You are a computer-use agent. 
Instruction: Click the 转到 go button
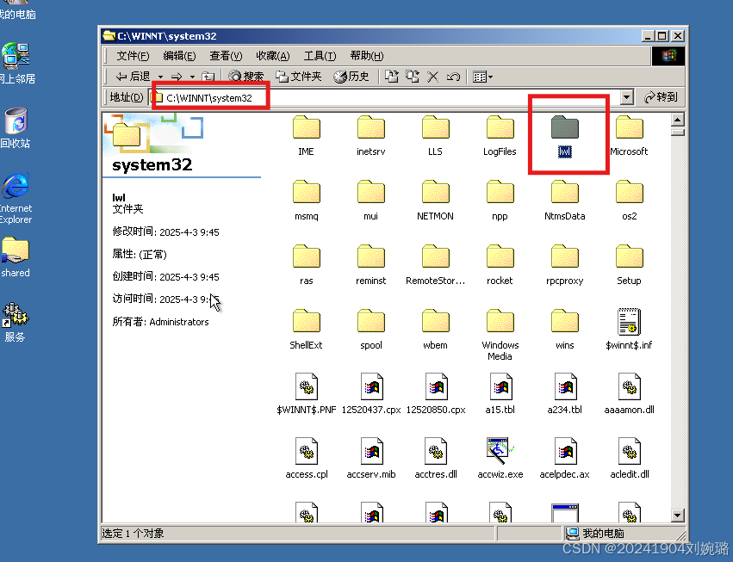661,97
